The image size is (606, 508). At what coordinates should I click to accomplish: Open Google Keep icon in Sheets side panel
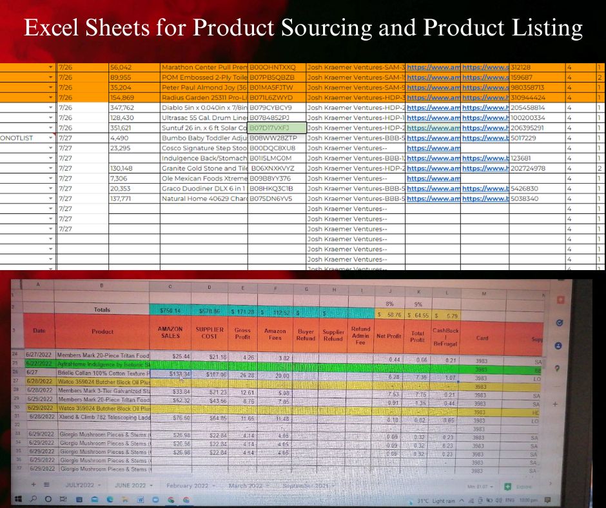point(560,300)
